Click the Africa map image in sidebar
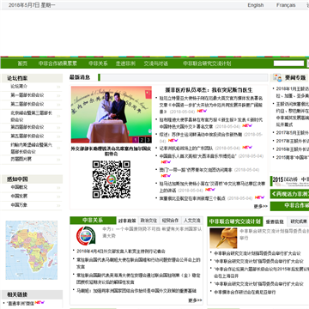 (32, 250)
